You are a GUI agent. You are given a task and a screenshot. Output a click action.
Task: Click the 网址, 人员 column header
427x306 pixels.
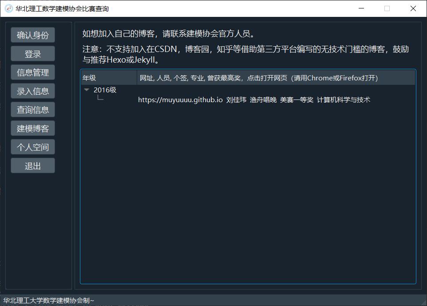258,78
